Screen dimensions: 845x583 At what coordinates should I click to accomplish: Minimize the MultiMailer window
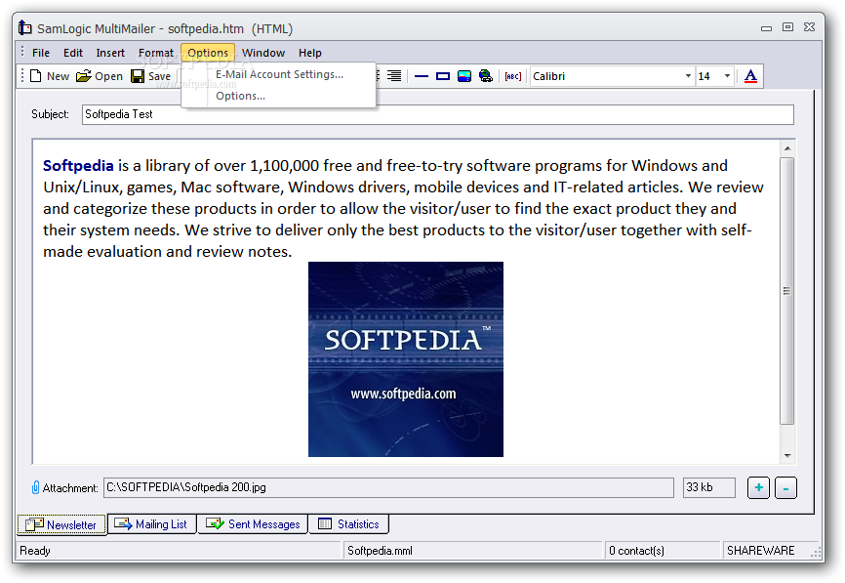[766, 27]
